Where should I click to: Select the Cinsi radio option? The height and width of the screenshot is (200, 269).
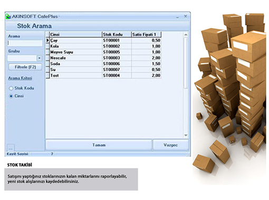click(11, 96)
